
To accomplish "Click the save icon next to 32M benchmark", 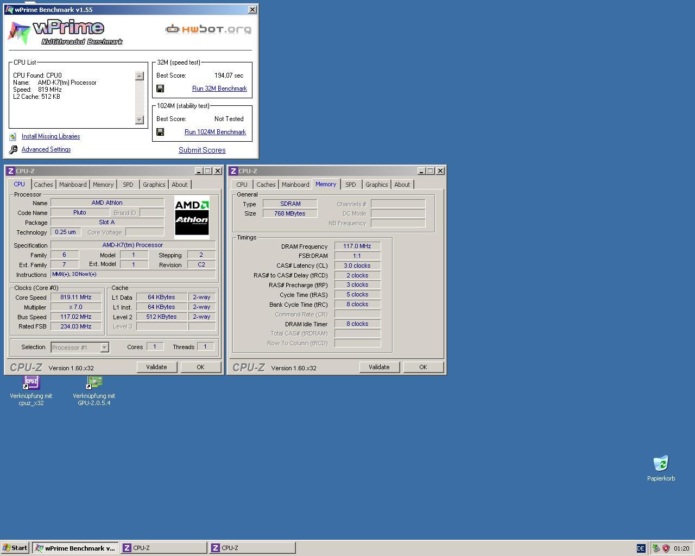I will click(x=160, y=89).
